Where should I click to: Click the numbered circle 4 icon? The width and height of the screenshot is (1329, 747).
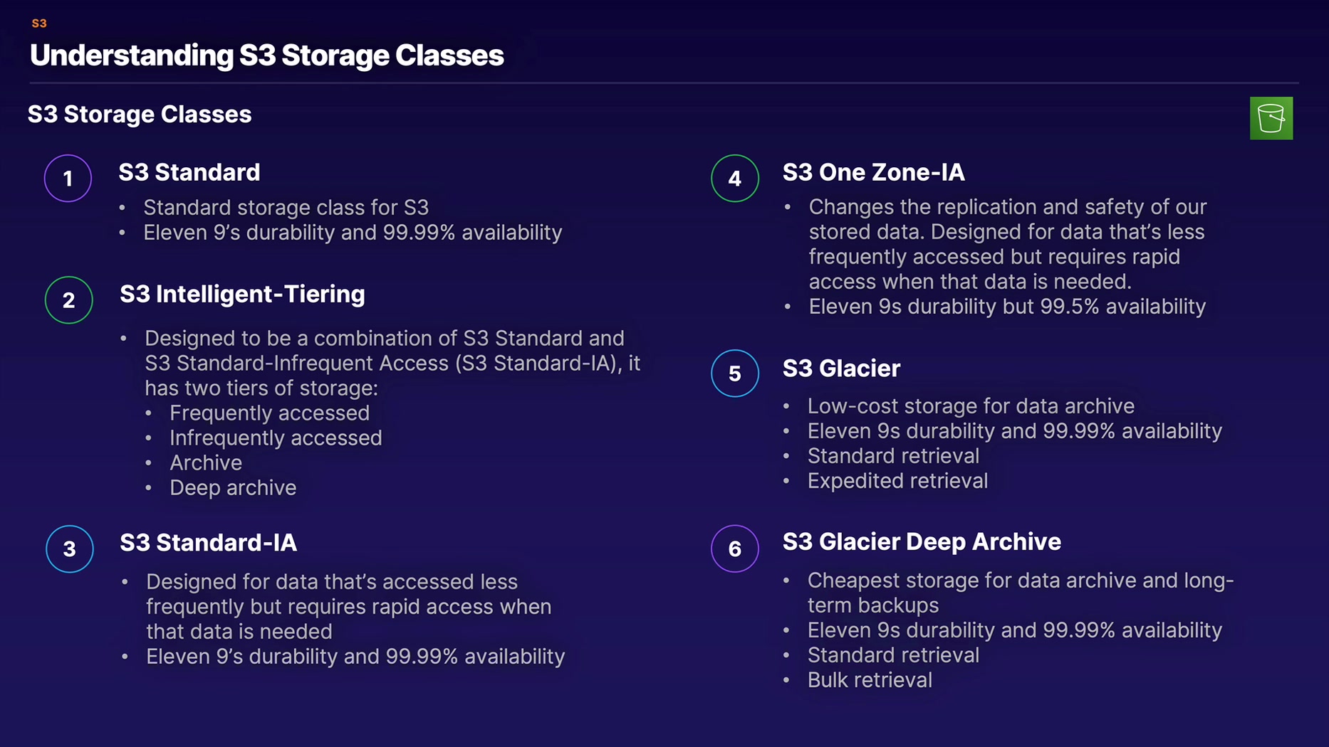(x=734, y=178)
